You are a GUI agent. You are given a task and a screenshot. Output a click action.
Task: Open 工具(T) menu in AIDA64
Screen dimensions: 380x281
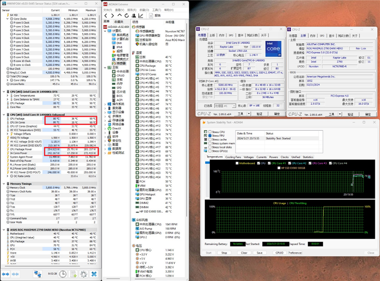point(157,10)
